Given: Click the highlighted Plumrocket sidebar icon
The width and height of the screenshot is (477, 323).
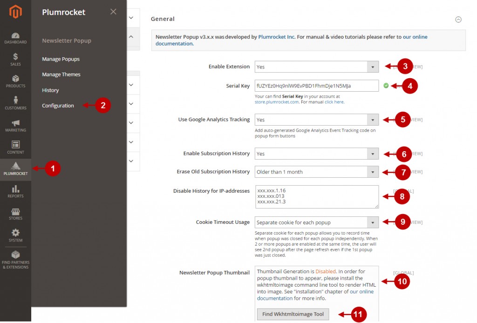Looking at the screenshot, I should 15,169.
